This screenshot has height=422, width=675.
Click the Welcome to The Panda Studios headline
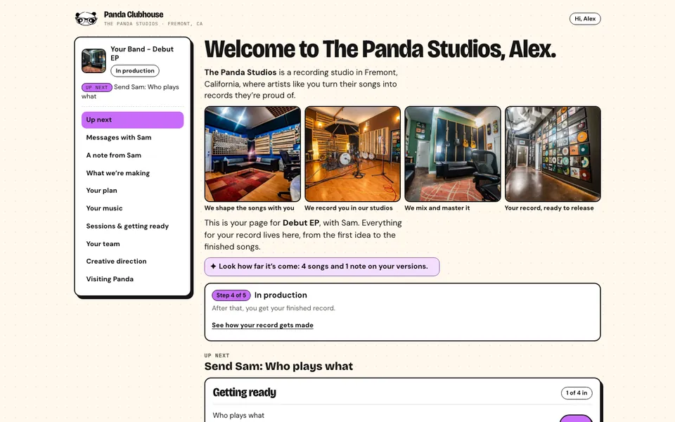click(380, 49)
